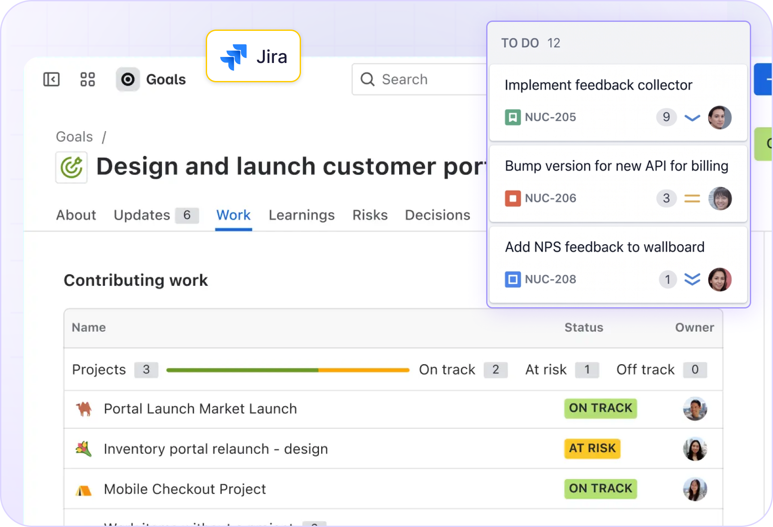Click story points badge 3 on NUC-206
Image resolution: width=773 pixels, height=527 pixels.
tap(666, 198)
